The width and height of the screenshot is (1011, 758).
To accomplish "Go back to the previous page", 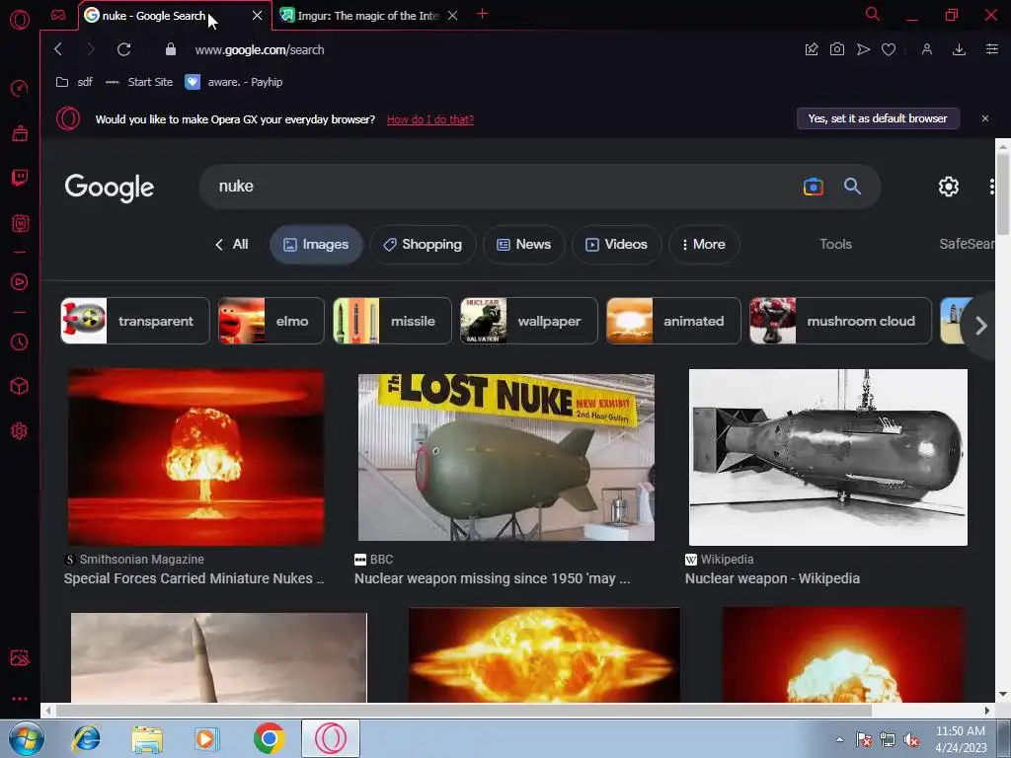I will (x=58, y=49).
